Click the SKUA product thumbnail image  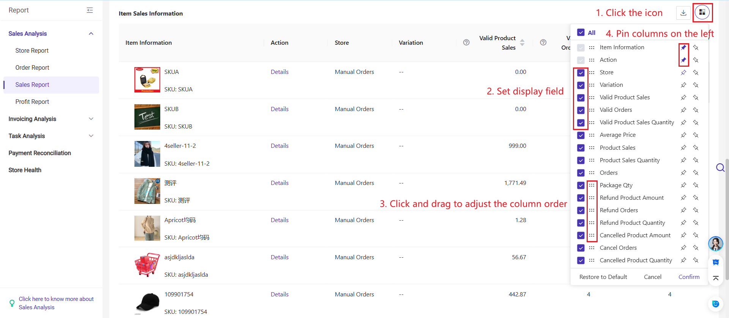tap(147, 80)
